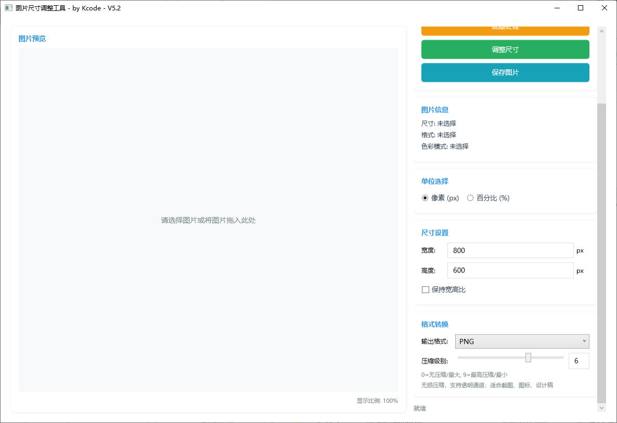This screenshot has height=423, width=617.
Task: Switch unit to 百分比 (%)
Action: point(470,198)
